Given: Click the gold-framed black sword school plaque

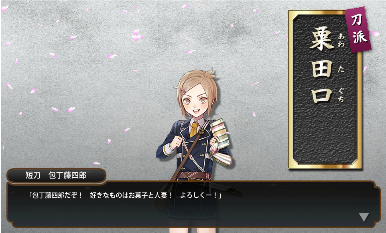Looking at the screenshot, I should click(x=325, y=90).
